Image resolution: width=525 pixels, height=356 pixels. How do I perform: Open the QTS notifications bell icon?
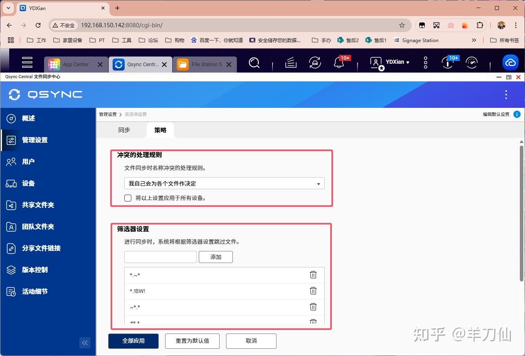click(339, 63)
